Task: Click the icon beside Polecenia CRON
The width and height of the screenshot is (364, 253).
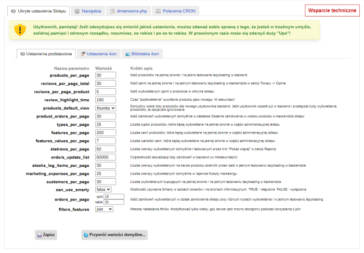Action: [x=158, y=10]
